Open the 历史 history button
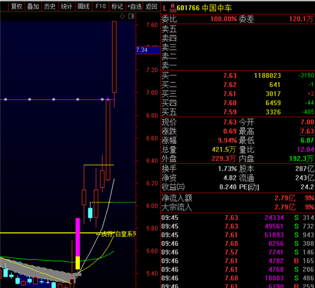The width and height of the screenshot is (315, 288). coord(50,6)
